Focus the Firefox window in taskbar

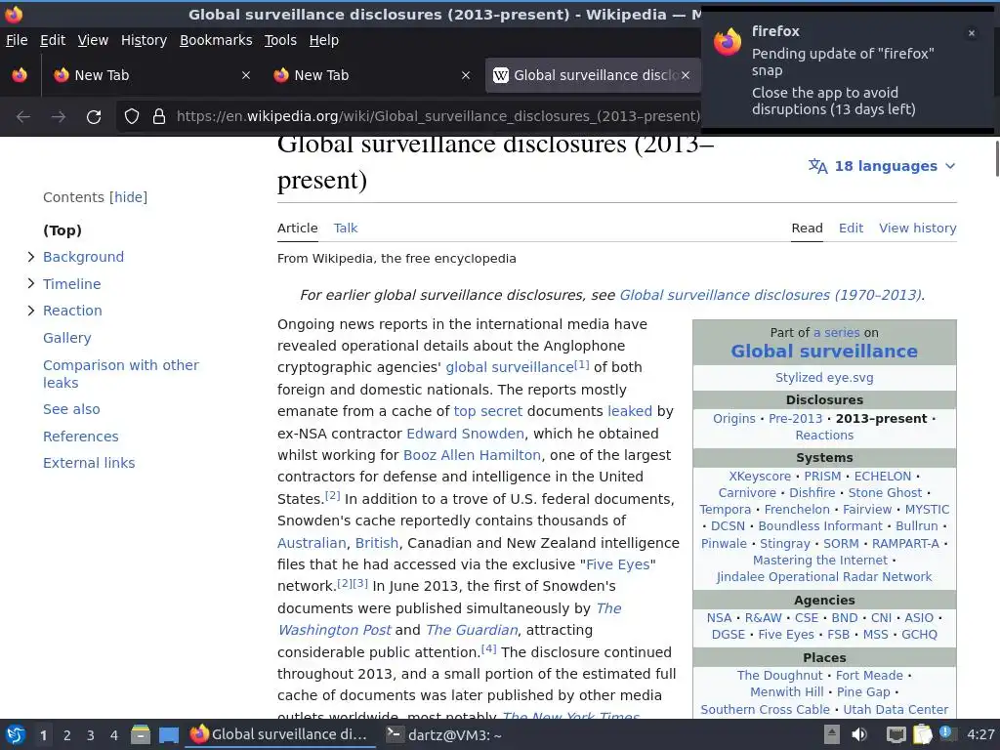(281, 734)
